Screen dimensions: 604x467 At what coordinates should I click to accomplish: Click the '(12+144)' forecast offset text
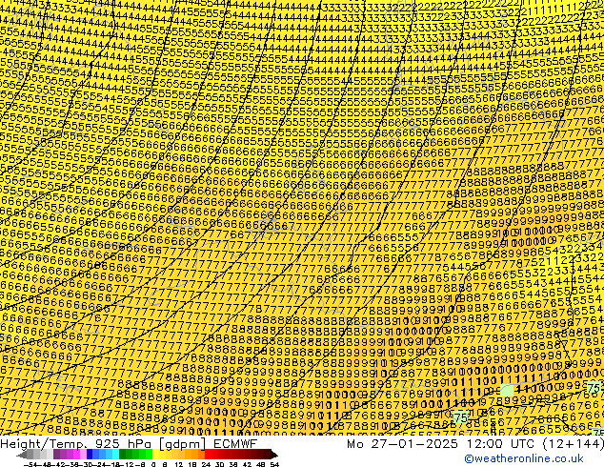(574, 443)
